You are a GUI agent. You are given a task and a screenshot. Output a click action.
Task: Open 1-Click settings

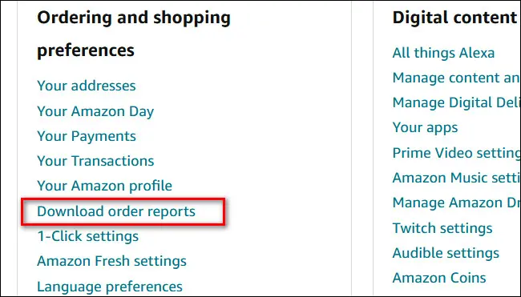click(x=87, y=236)
